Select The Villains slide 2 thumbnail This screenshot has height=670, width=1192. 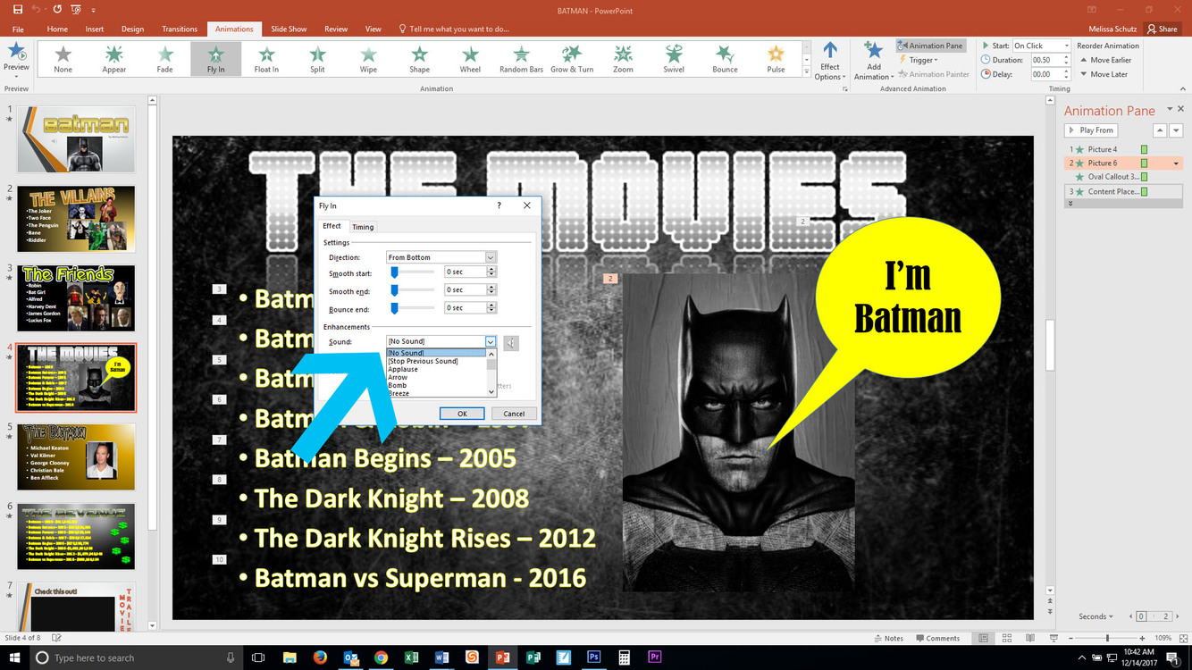(x=76, y=219)
